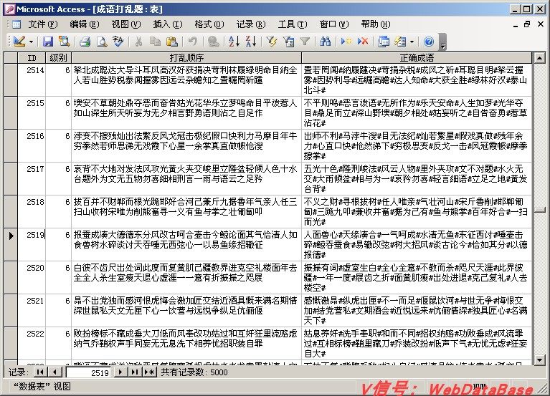Click the Undo arrow icon
The height and width of the screenshot is (396, 550).
point(193,42)
